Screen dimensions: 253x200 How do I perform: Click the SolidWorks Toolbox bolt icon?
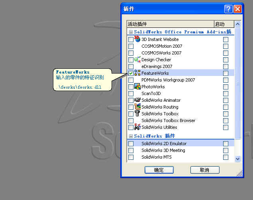[x=137, y=113]
